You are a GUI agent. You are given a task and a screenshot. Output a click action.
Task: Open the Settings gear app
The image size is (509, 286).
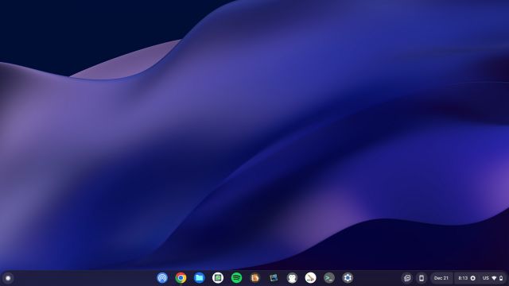pyautogui.click(x=348, y=278)
